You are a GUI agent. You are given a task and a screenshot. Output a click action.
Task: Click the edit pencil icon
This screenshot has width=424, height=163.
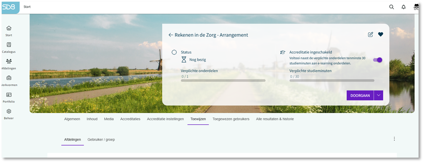371,34
